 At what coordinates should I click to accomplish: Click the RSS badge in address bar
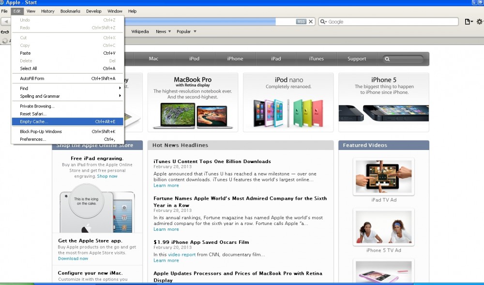pos(301,22)
